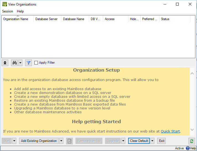Click the collapse-up double arrow icon
The width and height of the screenshot is (197, 151).
[x=5, y=63]
